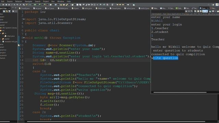Click the toolbar search magnifier icon
Image resolution: width=219 pixels, height=123 pixels.
pyautogui.click(x=208, y=4)
